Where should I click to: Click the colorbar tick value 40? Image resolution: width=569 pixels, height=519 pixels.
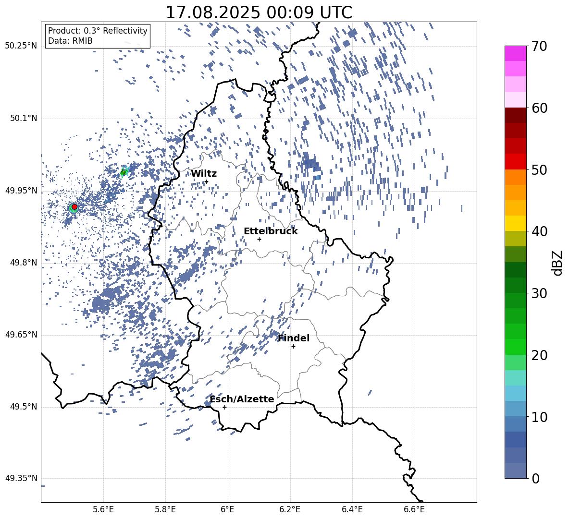point(539,231)
